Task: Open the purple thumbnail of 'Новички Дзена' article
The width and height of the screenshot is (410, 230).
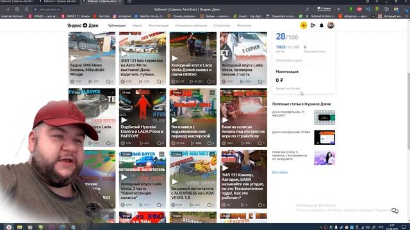Action: pos(325,158)
